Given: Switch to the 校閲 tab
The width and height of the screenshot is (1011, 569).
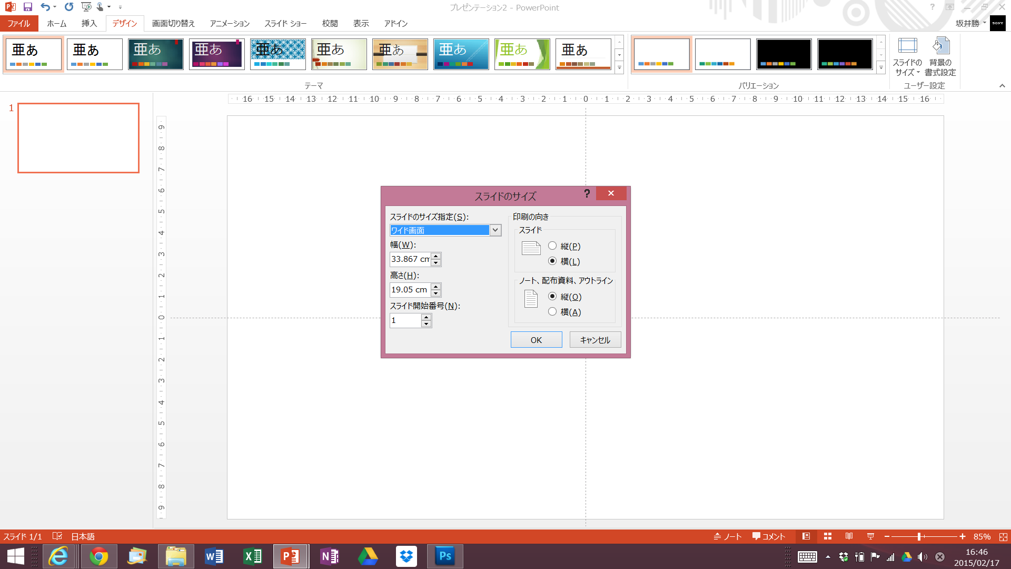Looking at the screenshot, I should click(x=330, y=23).
